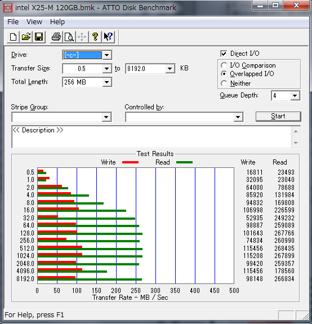This screenshot has height=324, width=312.
Task: Select the I/O Comparison radio button
Action: click(224, 65)
